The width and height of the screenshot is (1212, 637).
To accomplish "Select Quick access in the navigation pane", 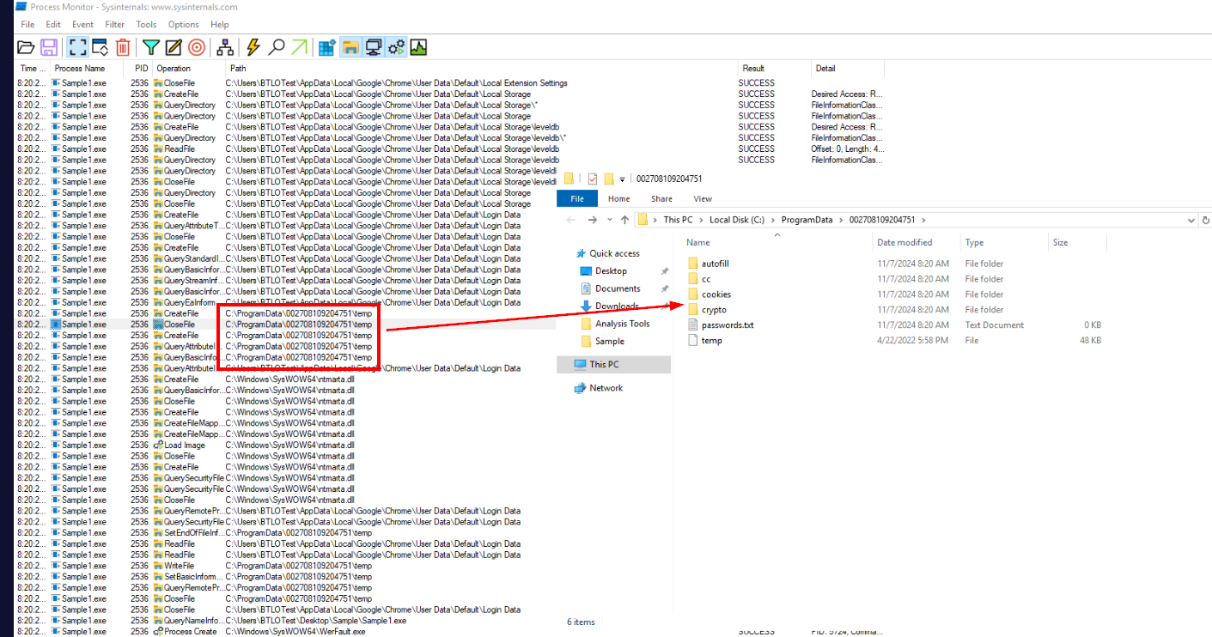I will 614,253.
